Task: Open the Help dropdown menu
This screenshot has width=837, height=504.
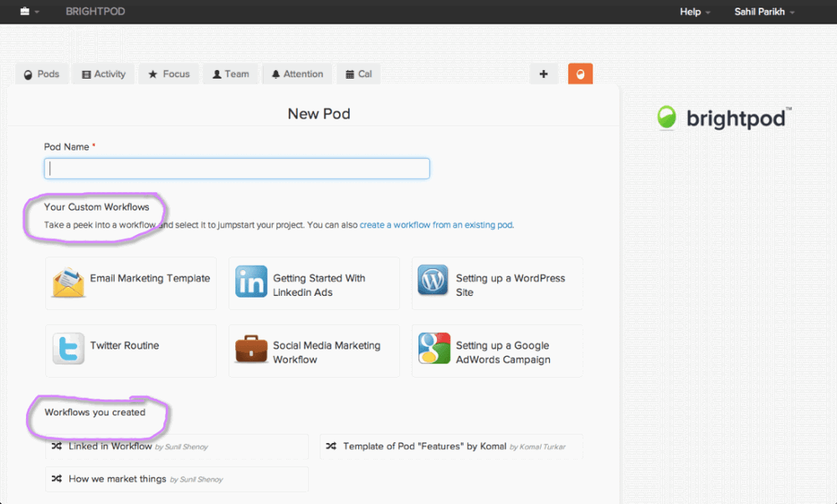Action: coord(695,12)
